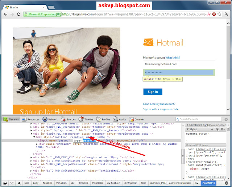This screenshot has height=187, width=232.
Task: Activate the inspect element magnifier icon
Action: tap(19, 183)
